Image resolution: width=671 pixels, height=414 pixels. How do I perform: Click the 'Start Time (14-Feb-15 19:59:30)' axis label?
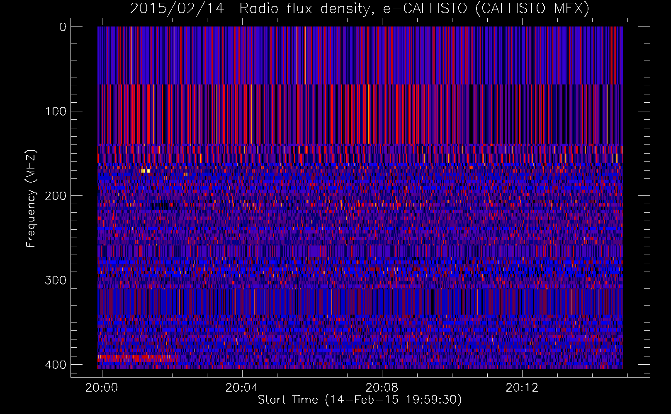coord(360,400)
